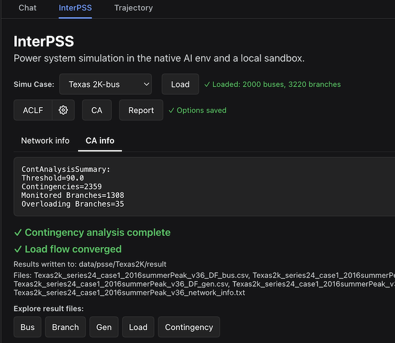Click 'Explore result files:' label

coord(48,308)
